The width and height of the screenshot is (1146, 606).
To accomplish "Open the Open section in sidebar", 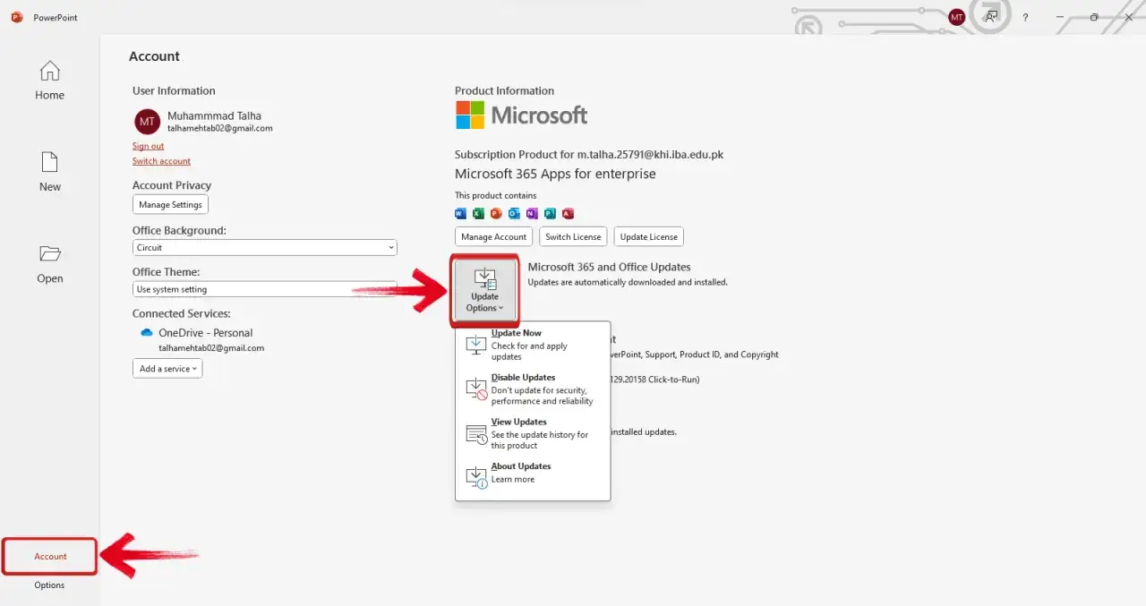I will coord(49,263).
